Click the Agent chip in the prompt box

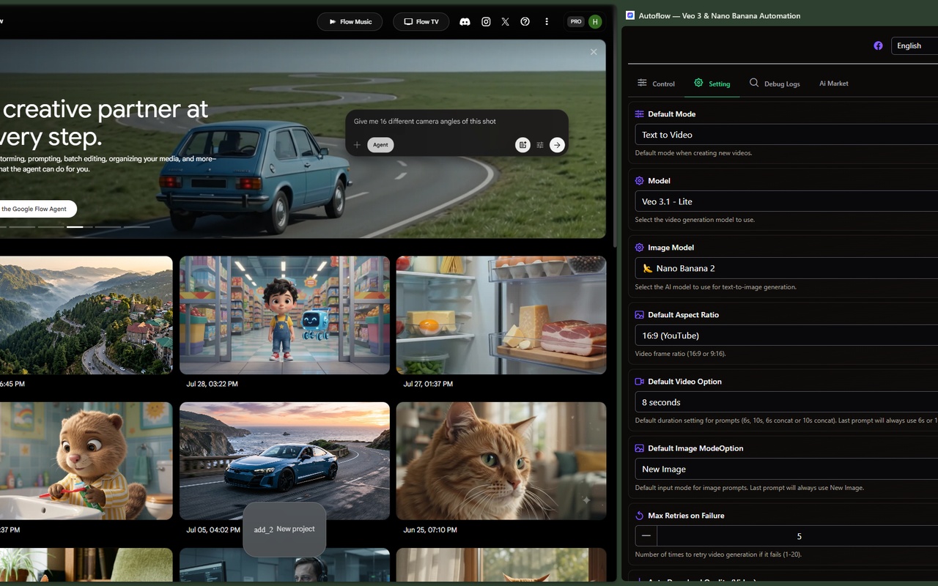[380, 145]
